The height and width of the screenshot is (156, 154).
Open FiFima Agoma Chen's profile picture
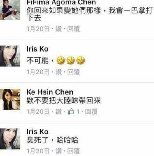point(10,10)
